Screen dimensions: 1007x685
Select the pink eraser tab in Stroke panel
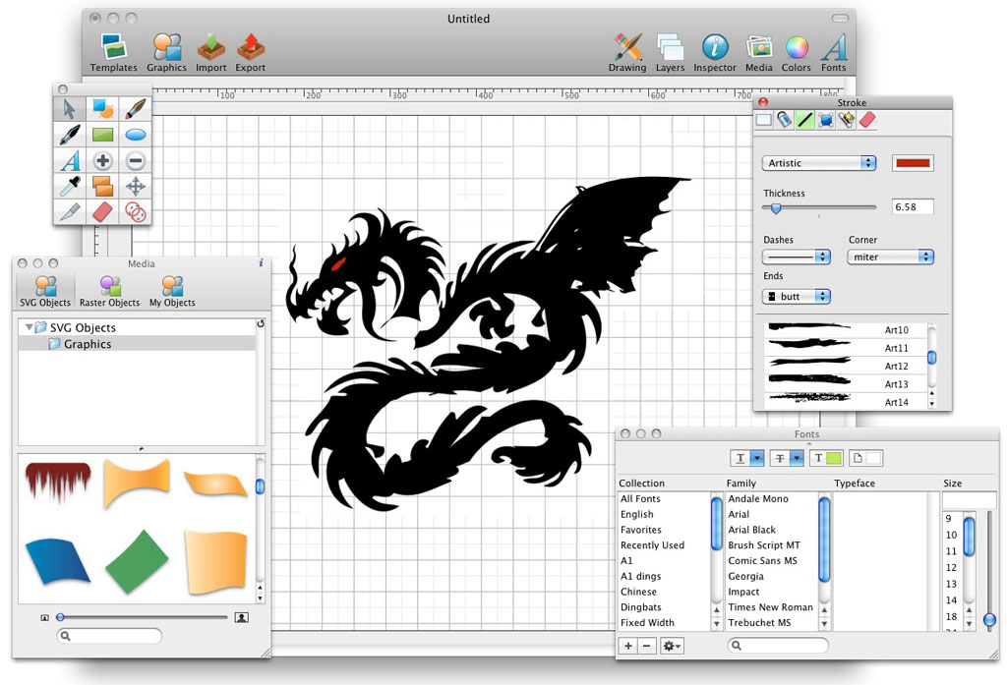point(867,120)
